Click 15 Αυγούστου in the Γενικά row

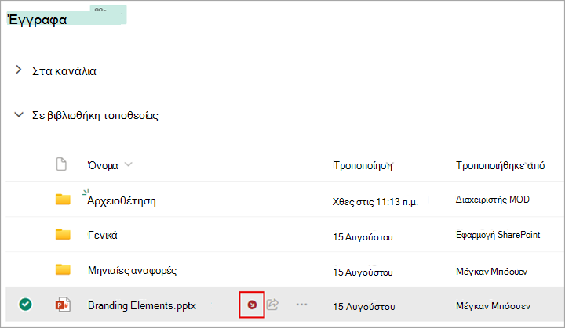pos(363,237)
